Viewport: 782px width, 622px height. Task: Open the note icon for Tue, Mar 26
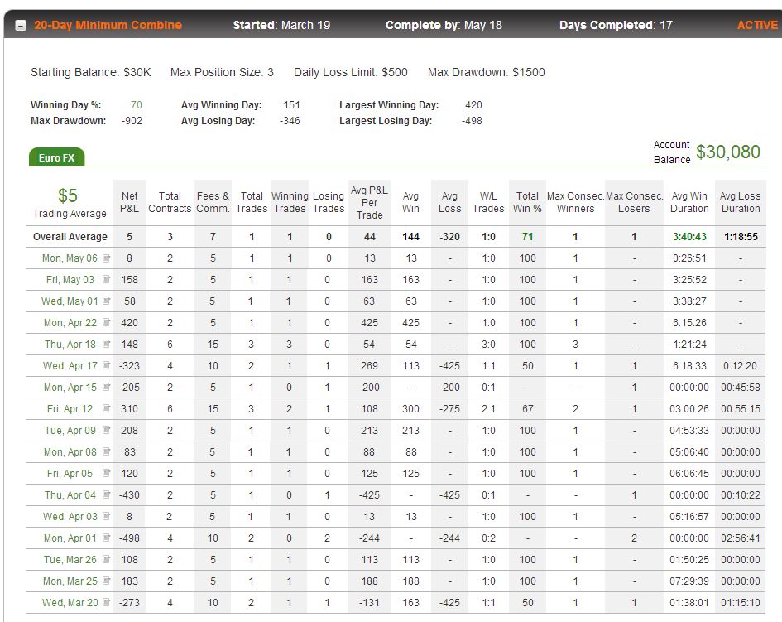(x=106, y=559)
